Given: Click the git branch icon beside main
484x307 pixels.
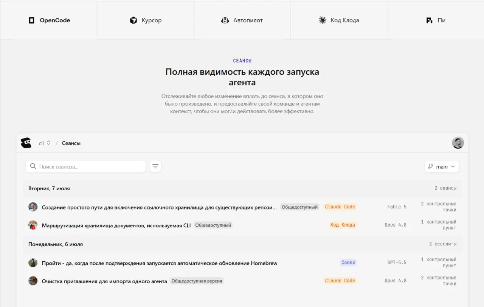Looking at the screenshot, I should coord(431,166).
